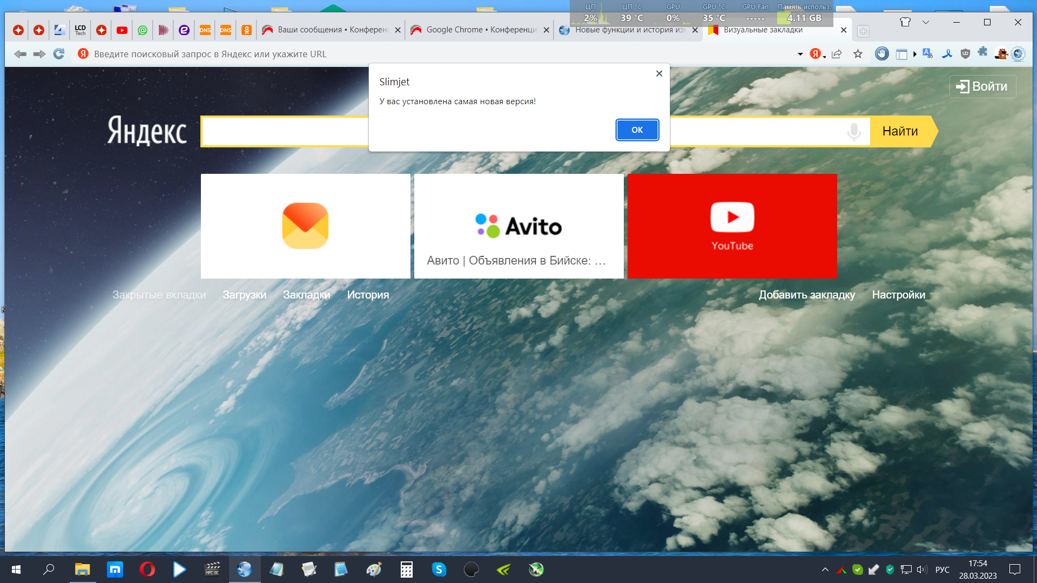1037x583 pixels.
Task: Open the Yandex search engine dropdown
Action: [x=817, y=54]
